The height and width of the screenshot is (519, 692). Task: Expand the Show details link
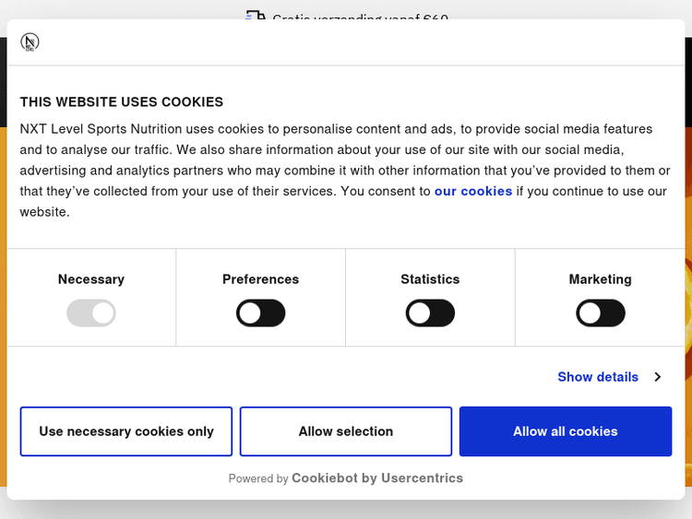598,377
